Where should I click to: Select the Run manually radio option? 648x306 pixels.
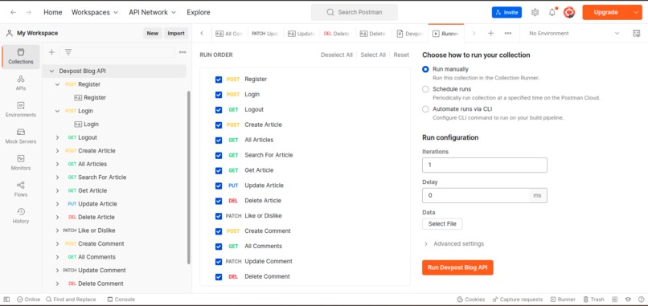click(x=425, y=69)
